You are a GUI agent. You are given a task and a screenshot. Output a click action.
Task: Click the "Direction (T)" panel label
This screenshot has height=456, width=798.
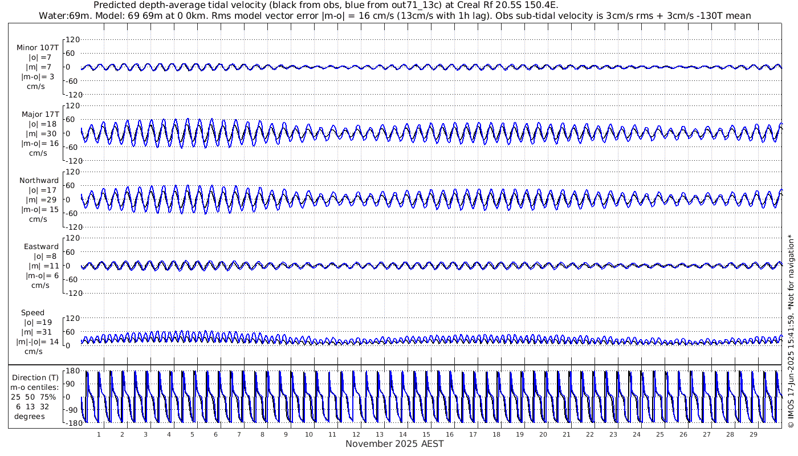click(x=35, y=378)
